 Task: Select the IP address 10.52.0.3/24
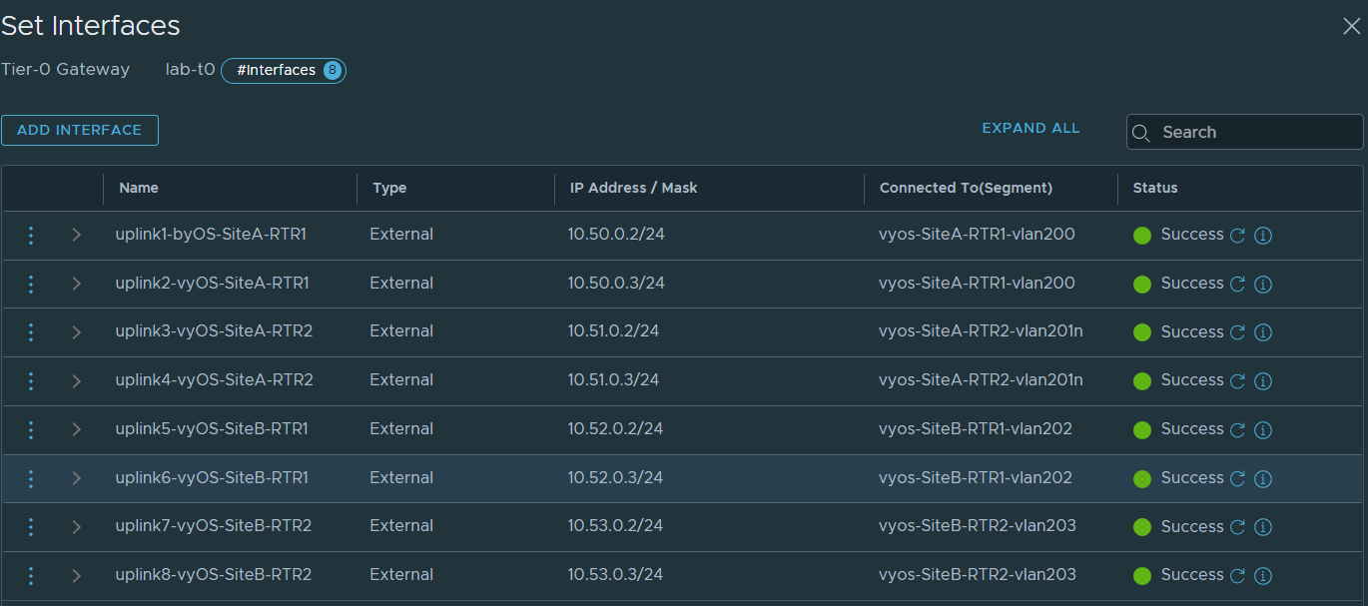(x=616, y=478)
